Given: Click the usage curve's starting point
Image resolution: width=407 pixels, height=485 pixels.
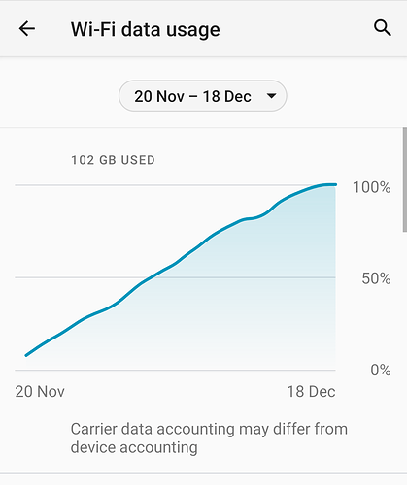Looking at the screenshot, I should point(26,355).
